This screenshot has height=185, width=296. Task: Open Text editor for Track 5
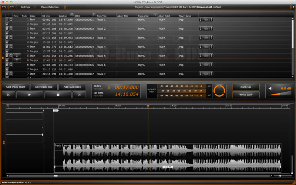point(206,56)
